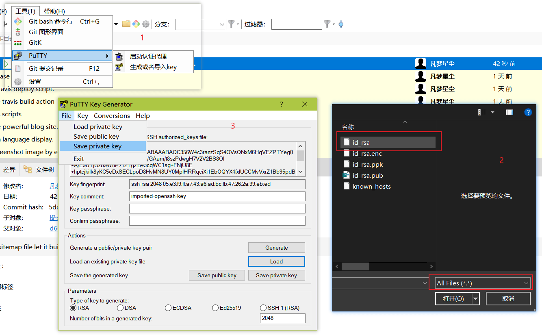
Task: Click the file list horizontal scrollbar
Action: click(384, 267)
